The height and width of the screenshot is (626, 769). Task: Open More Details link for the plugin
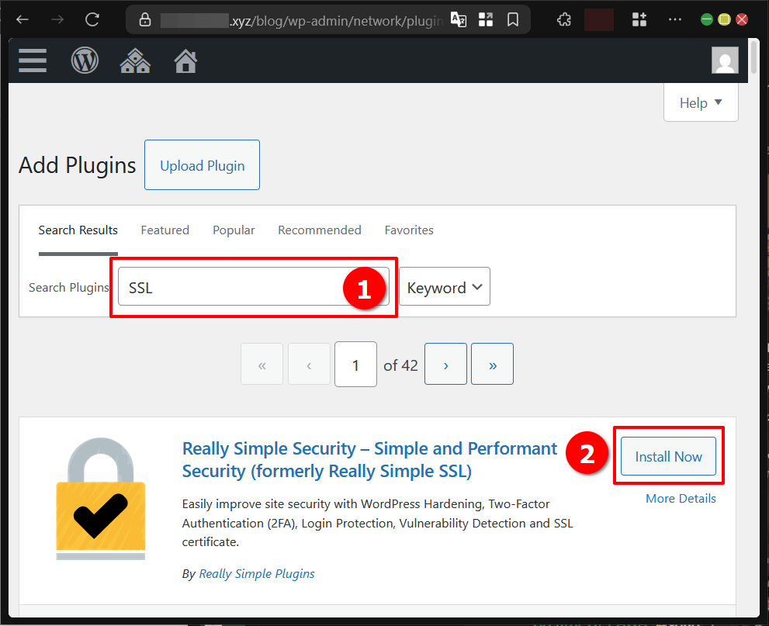pyautogui.click(x=681, y=499)
